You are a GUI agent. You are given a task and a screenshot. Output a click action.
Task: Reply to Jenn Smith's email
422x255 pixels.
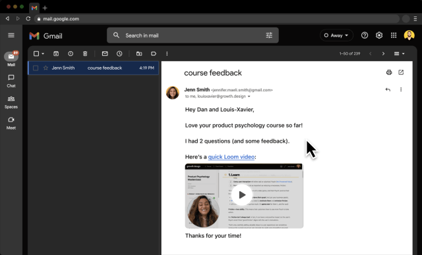pos(388,89)
